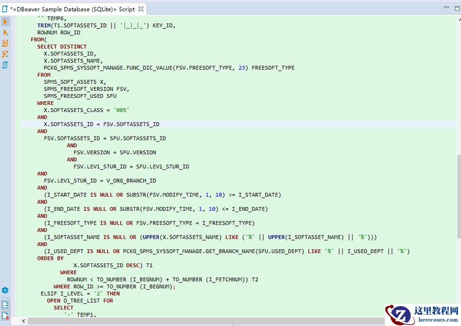Click the SPMS_FREESOFT_VERSION FSV, line
This screenshot has height=326, width=461.
point(87,89)
